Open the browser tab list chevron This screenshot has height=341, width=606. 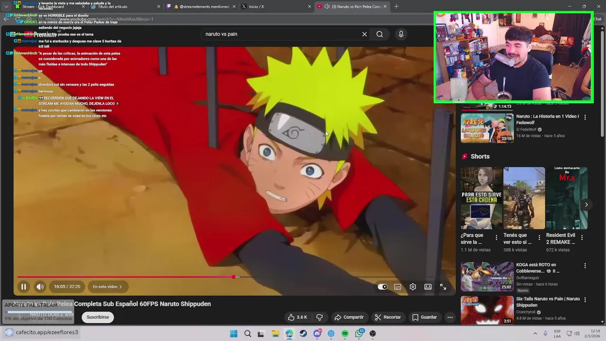6,7
